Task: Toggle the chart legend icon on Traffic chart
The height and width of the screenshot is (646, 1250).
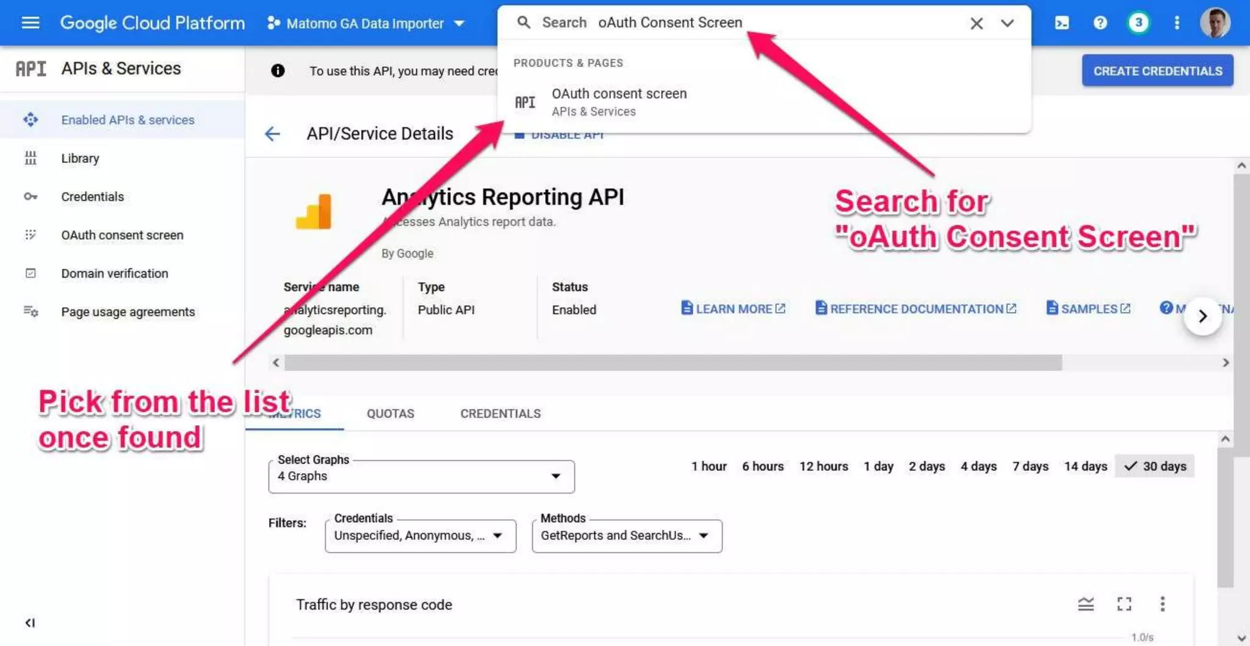Action: (x=1086, y=604)
